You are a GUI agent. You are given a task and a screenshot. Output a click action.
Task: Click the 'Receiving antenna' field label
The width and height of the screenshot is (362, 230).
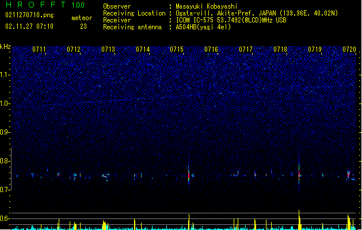132,27
